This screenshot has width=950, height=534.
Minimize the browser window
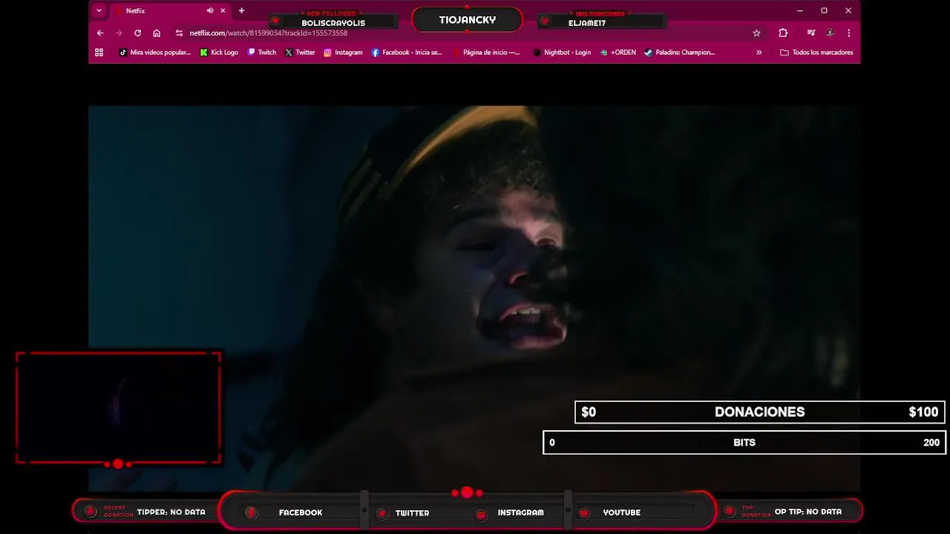(799, 11)
